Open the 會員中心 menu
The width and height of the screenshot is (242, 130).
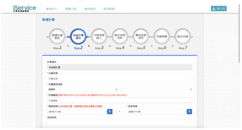point(52,9)
